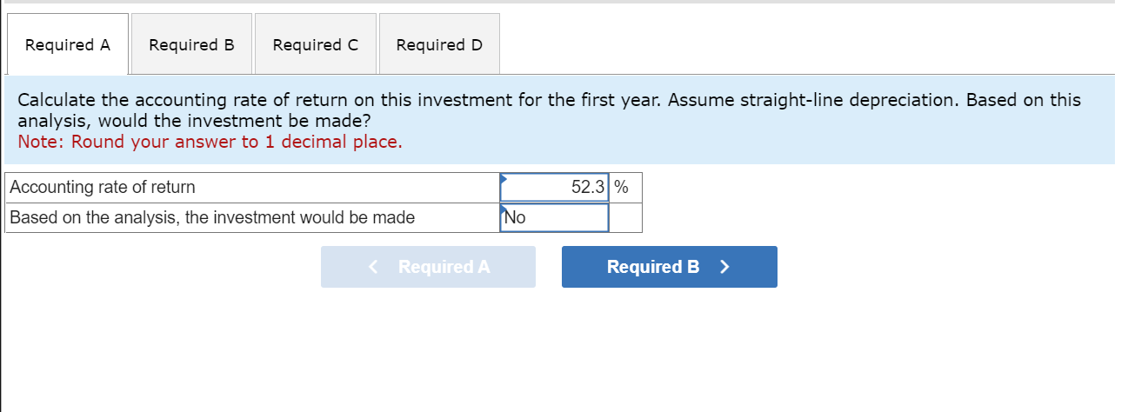
Task: Select the Required C tab
Action: pos(315,44)
